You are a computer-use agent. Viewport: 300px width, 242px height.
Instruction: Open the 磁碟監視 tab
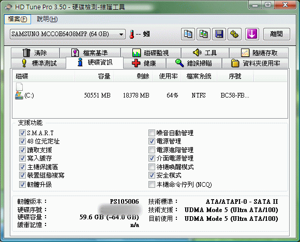click(151, 53)
